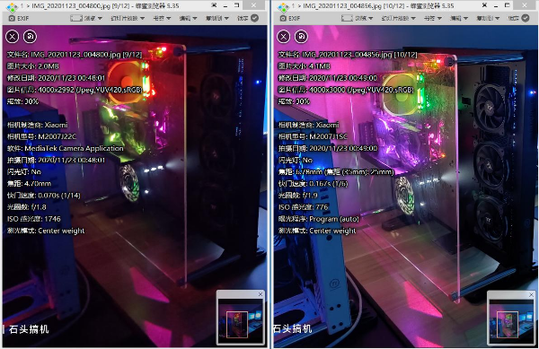Close the EXIF info overlay in right window
Image resolution: width=539 pixels, height=349 pixels.
[x=283, y=37]
